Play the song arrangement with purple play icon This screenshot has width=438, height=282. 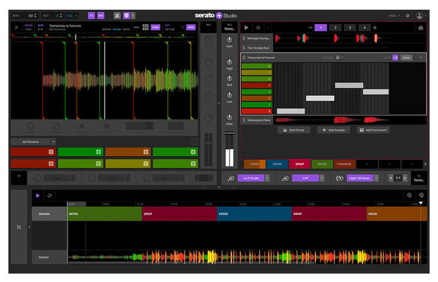click(38, 196)
